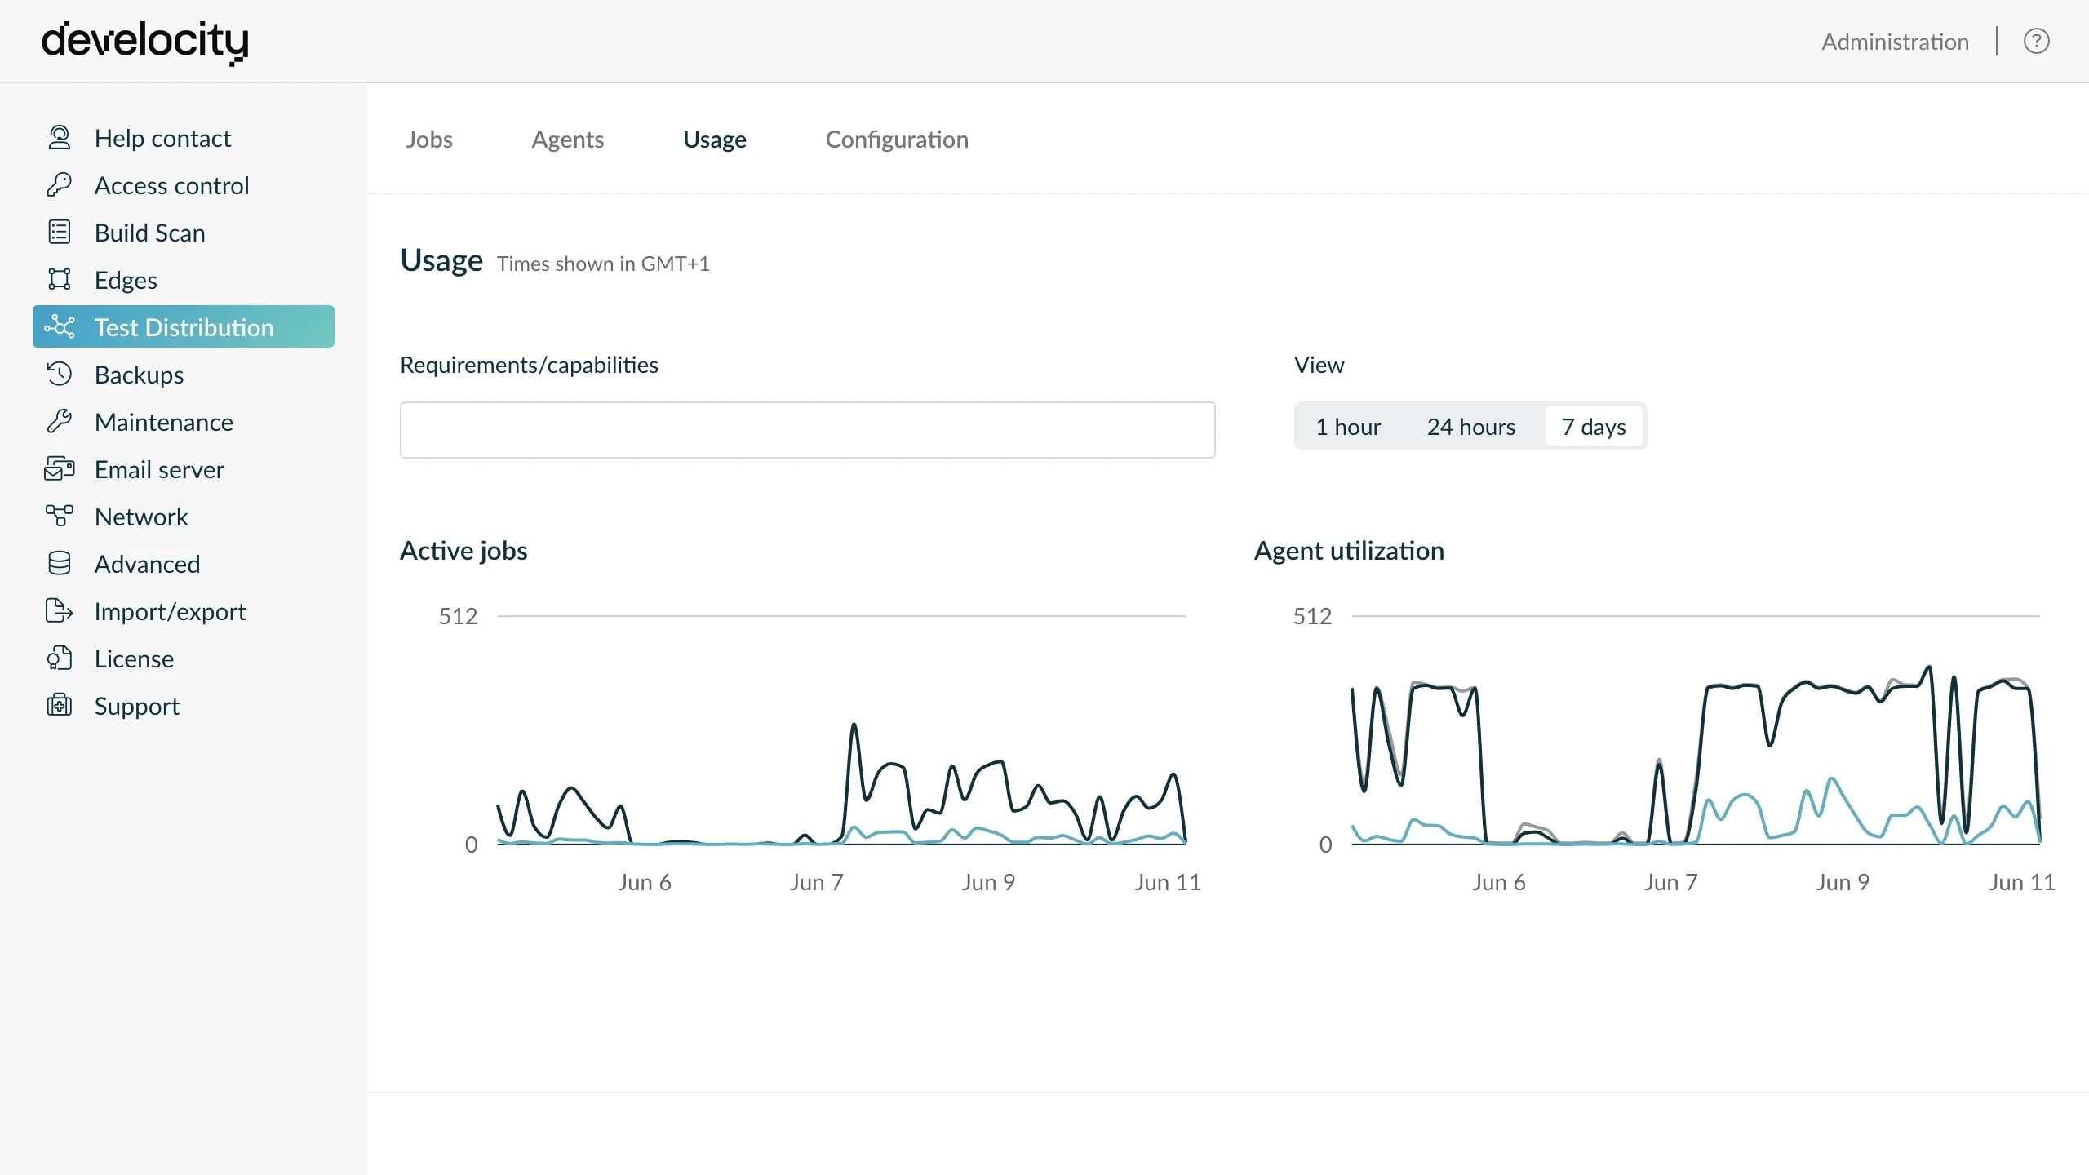Click the Advanced database icon
2089x1175 pixels.
(x=60, y=564)
